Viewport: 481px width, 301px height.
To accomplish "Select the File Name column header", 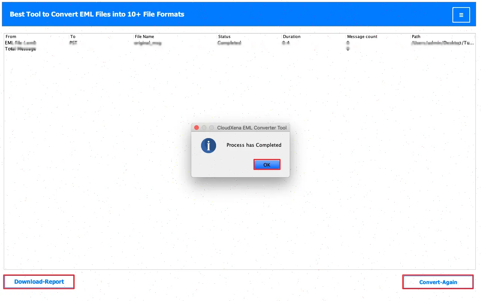I will click(x=144, y=36).
